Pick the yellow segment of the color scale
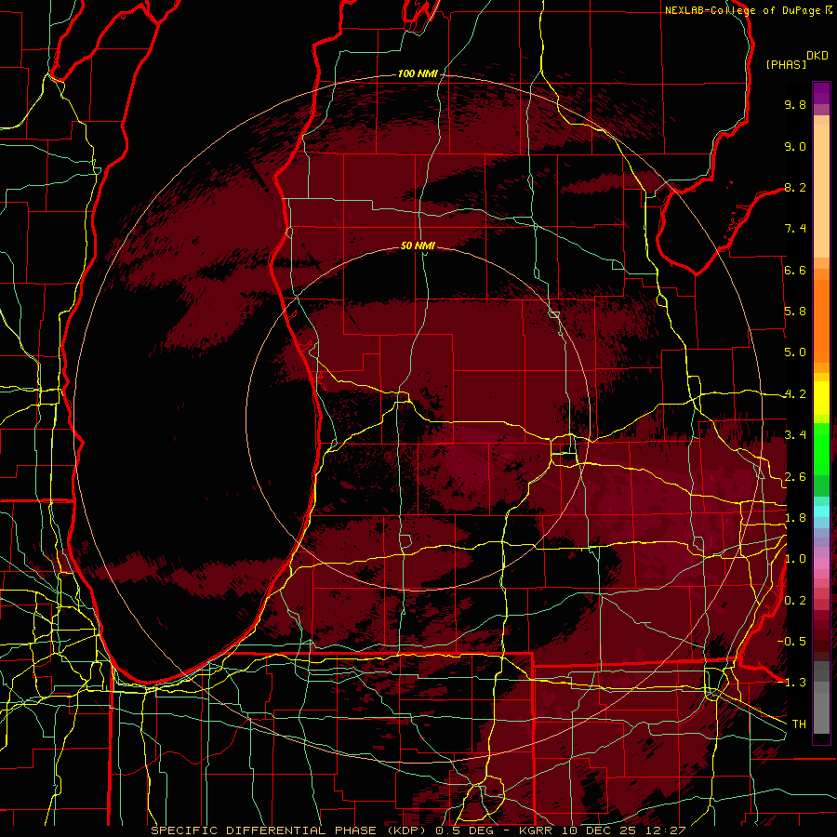The width and height of the screenshot is (837, 837). click(x=821, y=398)
